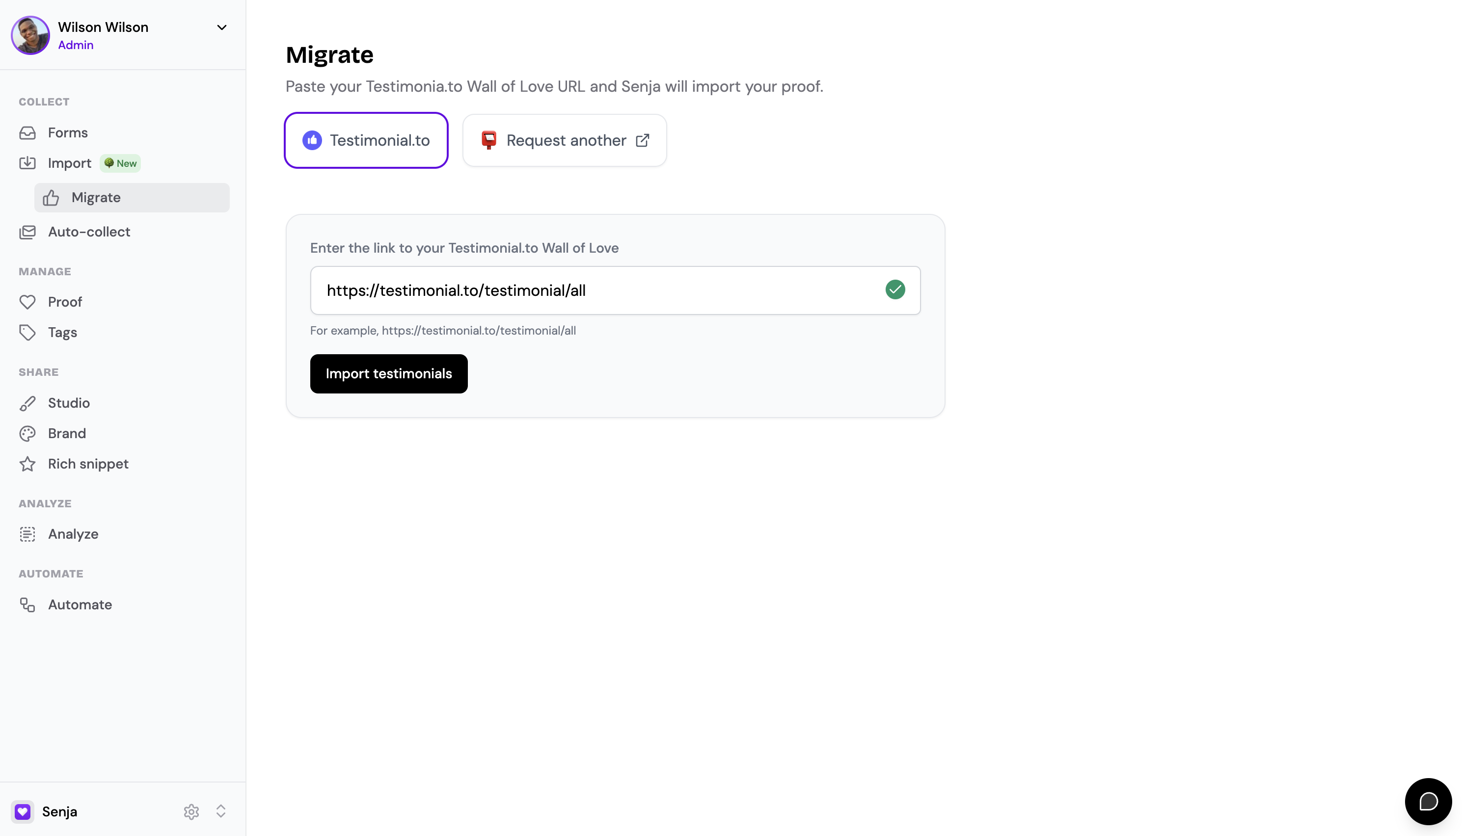Click the Proof heart icon
Screen dimensions: 1462x836
point(27,302)
